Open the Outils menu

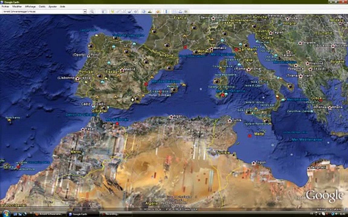pyautogui.click(x=42, y=7)
